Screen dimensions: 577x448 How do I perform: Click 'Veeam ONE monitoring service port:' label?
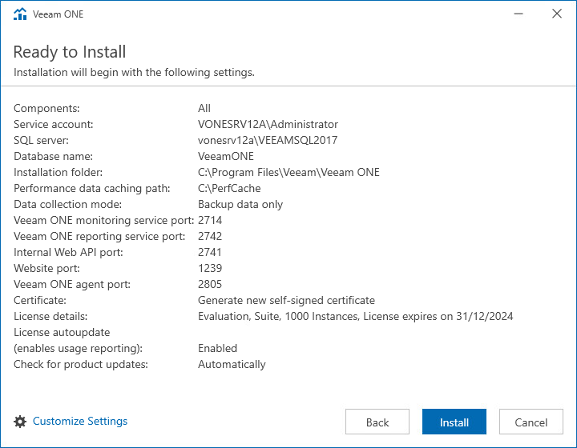pos(103,220)
